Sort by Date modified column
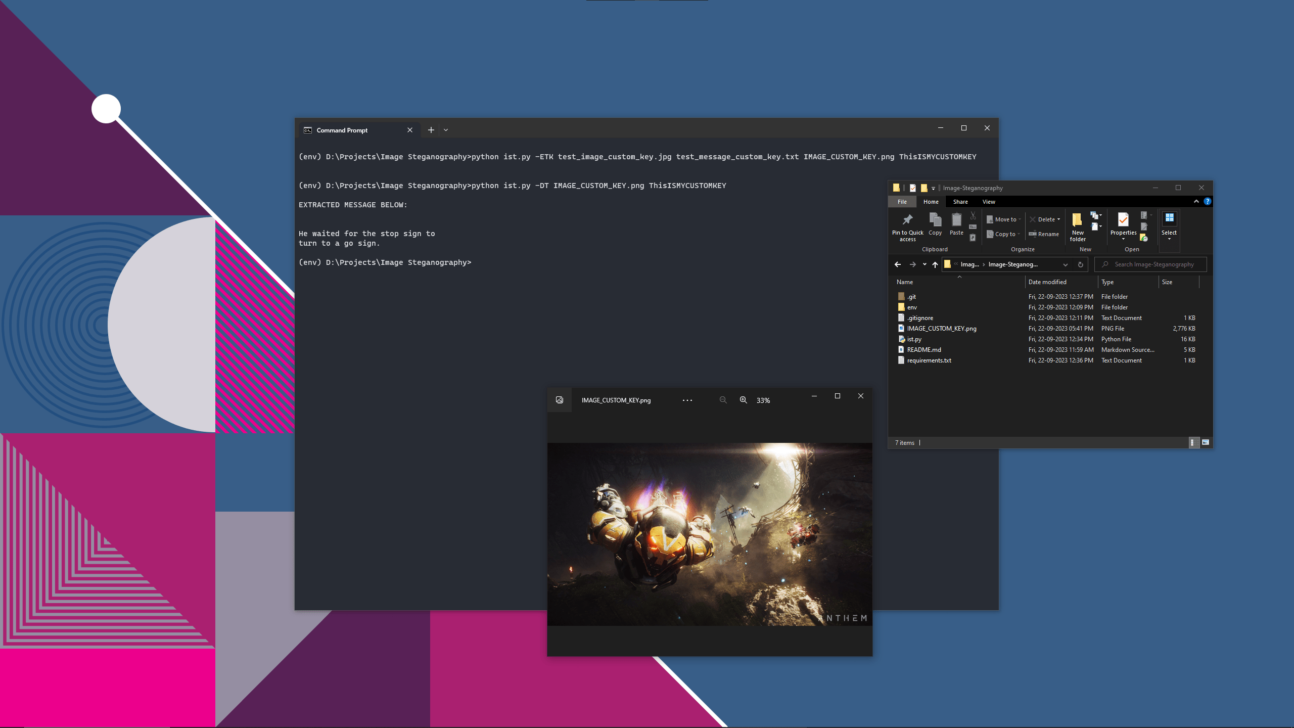 1061,282
